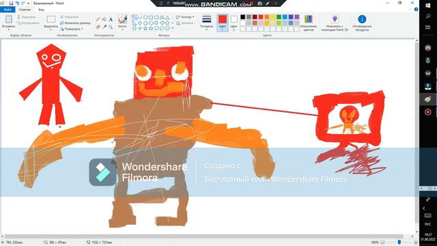The image size is (437, 246).
Task: Redo the last action
Action: [23, 3]
